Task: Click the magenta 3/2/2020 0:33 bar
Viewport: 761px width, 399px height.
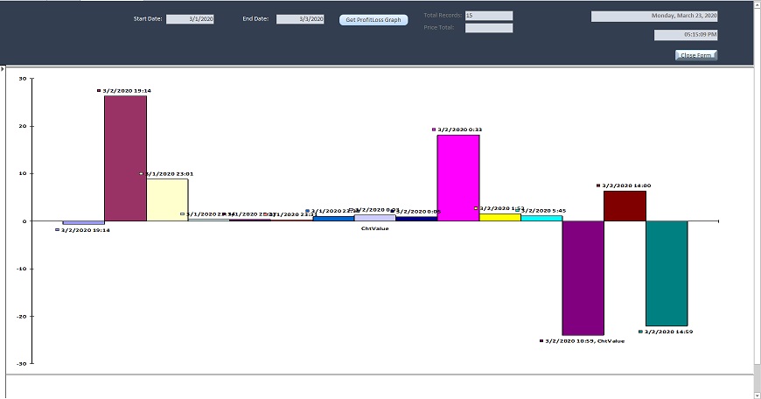Action: pos(458,178)
